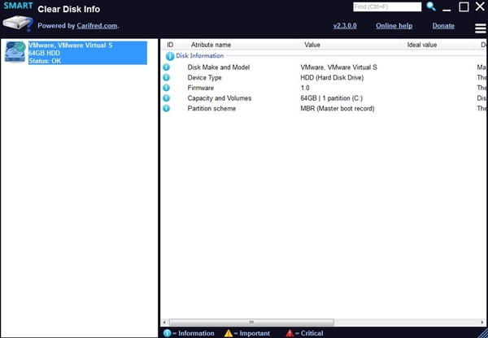Select the 'Partition scheme' attribute text
This screenshot has height=338, width=488.
coord(211,109)
